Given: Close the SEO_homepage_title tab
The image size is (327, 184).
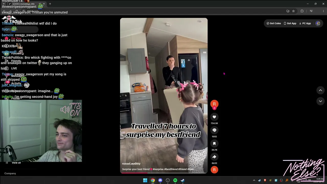Looking at the screenshot, I should point(44,4).
